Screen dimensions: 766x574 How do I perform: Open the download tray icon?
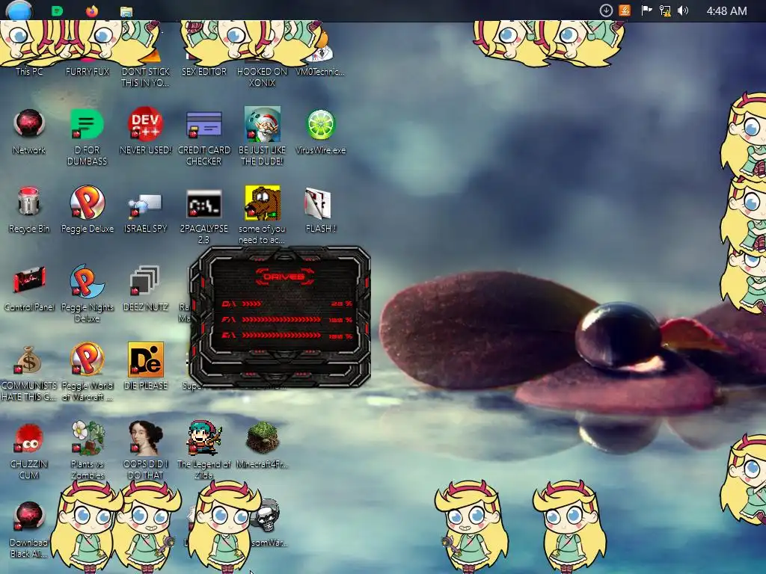click(606, 10)
